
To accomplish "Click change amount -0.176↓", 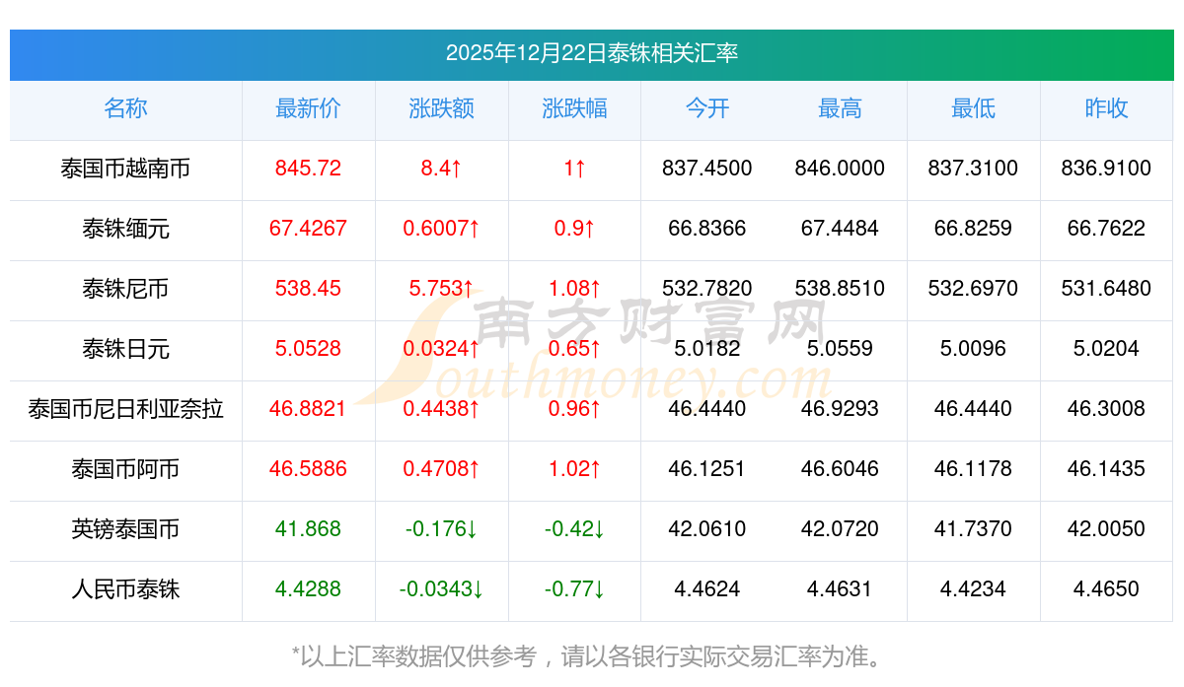I will [441, 530].
